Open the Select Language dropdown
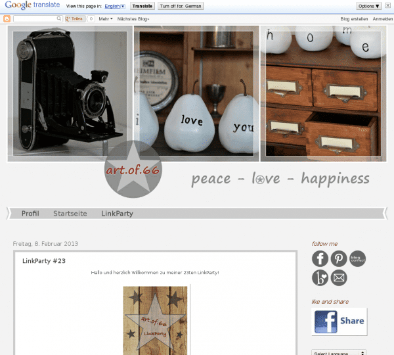The width and height of the screenshot is (394, 355). point(338,353)
